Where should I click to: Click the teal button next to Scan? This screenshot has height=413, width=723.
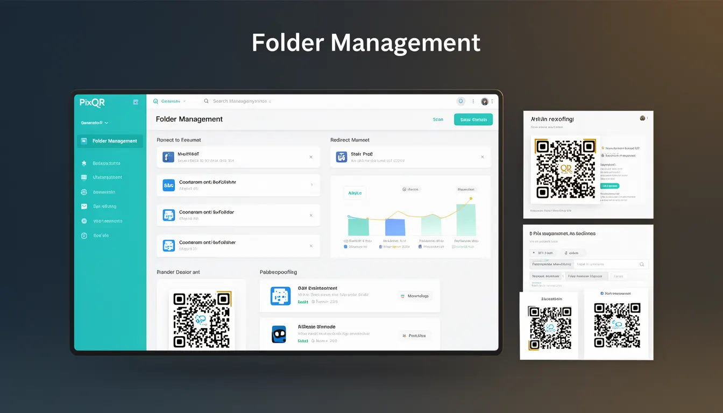[473, 119]
